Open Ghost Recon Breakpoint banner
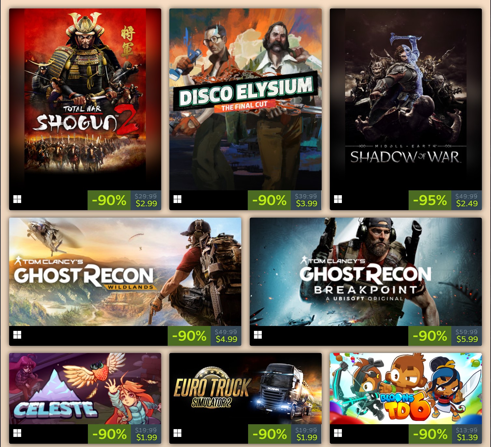Viewport: 491px width, 447px height. point(366,272)
